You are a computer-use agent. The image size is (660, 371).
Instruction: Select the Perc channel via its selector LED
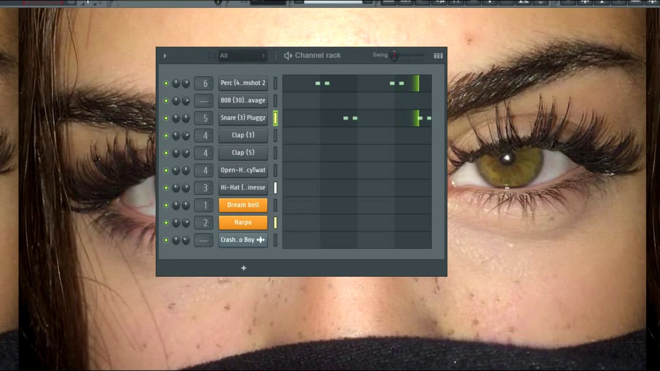click(x=275, y=83)
